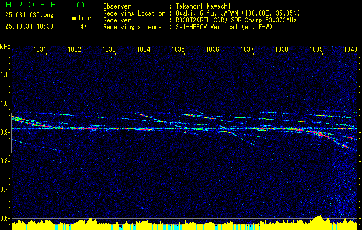The image size is (362, 230).
Task: Click the 0.6 kHz frequency label
Action: pyautogui.click(x=5, y=218)
